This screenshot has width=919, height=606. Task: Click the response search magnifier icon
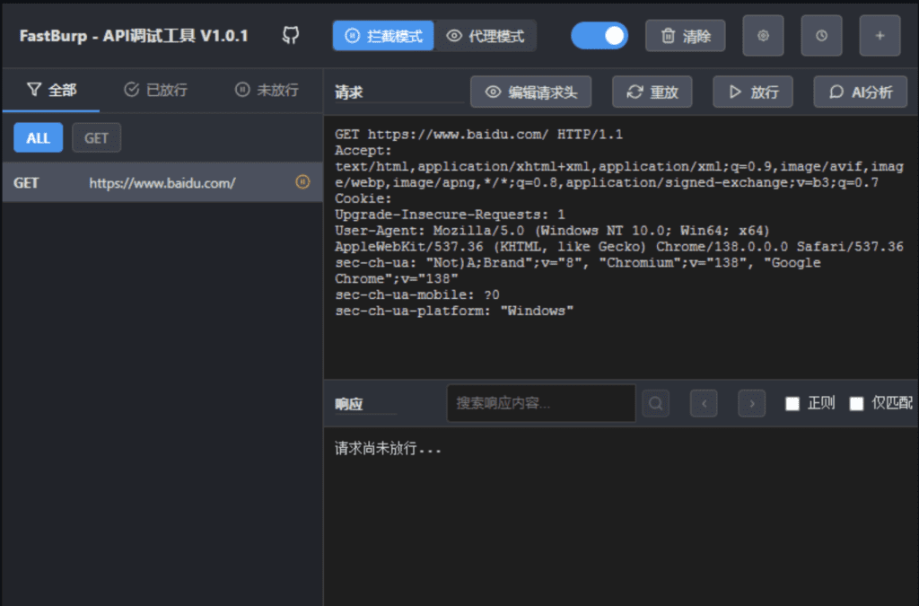(656, 403)
